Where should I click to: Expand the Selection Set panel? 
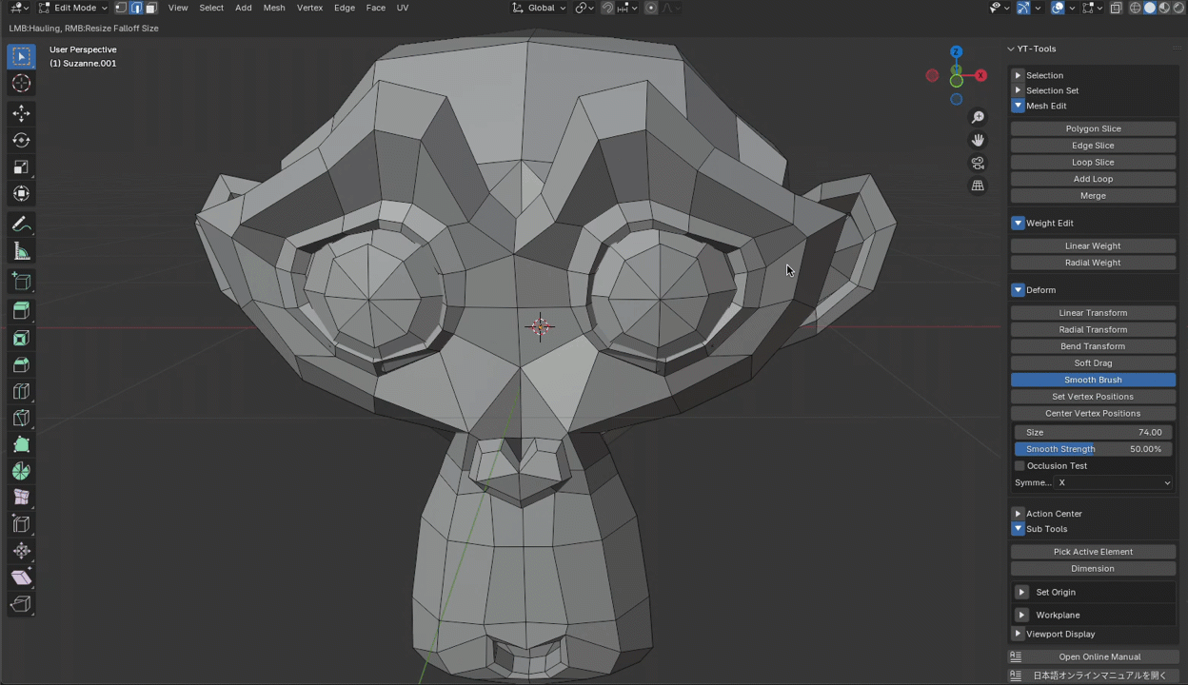(1018, 90)
